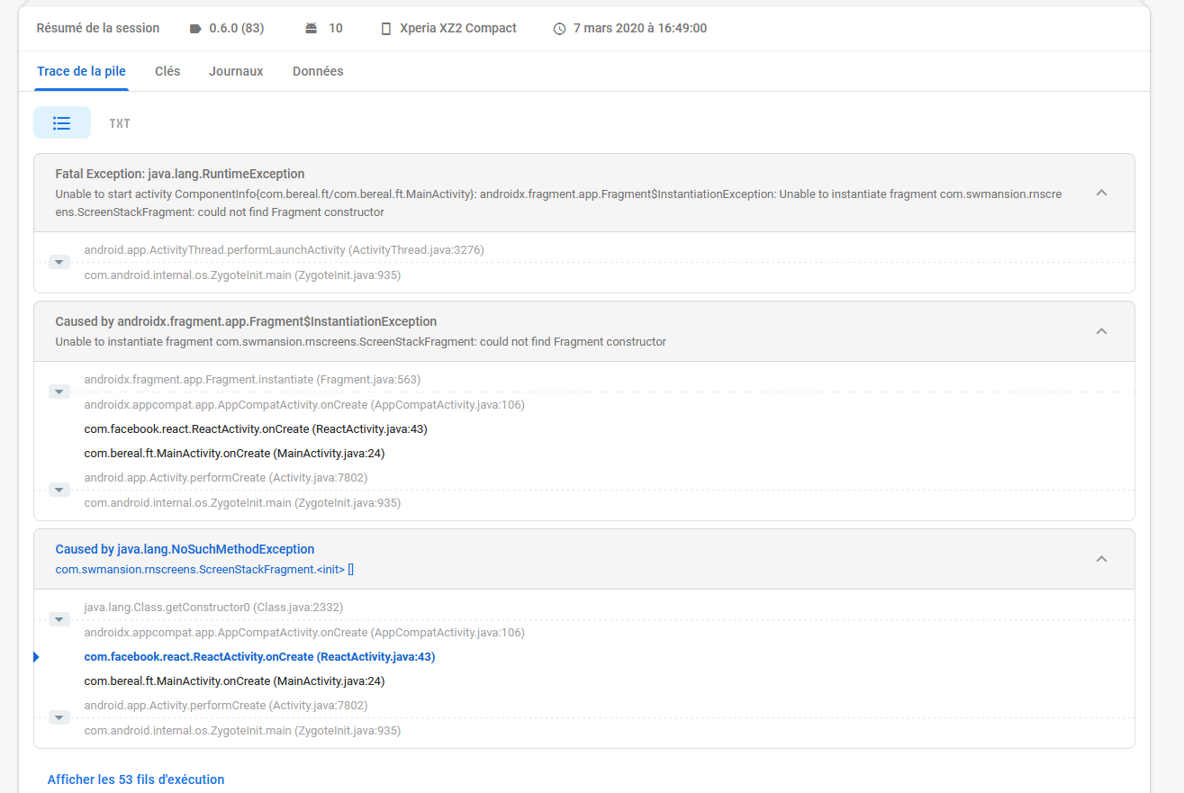Click Fatal Exception: java.lang.RuntimeException title
Viewport: 1184px width, 793px height.
(x=180, y=174)
